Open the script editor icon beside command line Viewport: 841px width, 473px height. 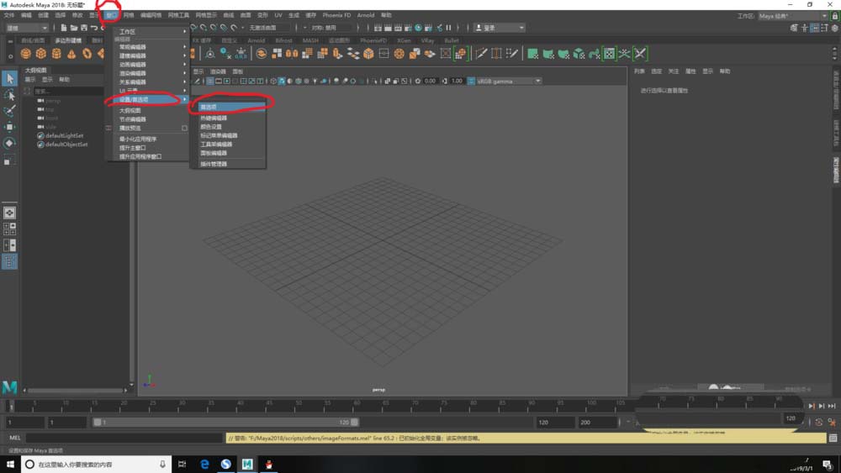(833, 438)
